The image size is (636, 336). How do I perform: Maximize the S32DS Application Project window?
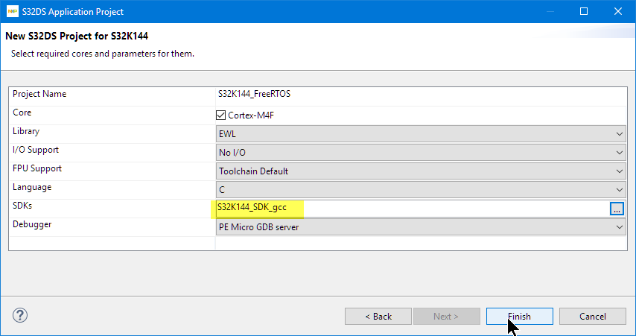coord(584,12)
